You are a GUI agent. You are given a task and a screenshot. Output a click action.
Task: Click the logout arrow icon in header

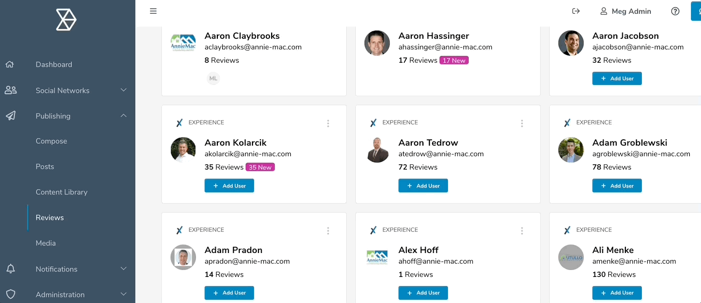575,11
